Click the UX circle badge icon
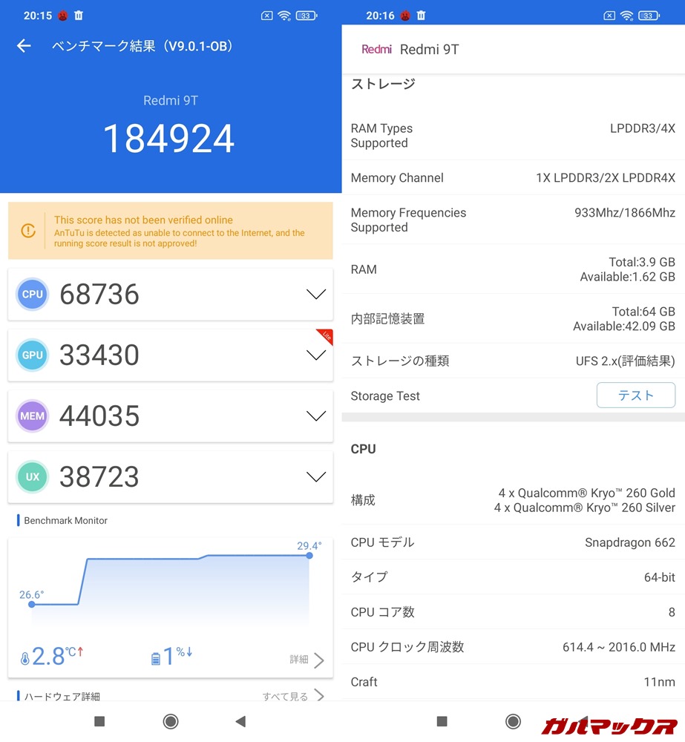685x742 pixels. 32,477
